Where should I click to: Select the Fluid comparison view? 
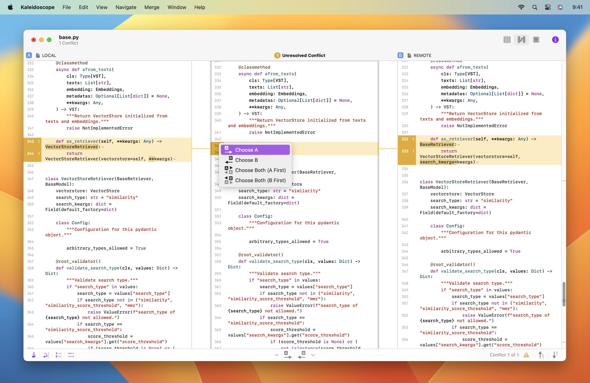[521, 39]
